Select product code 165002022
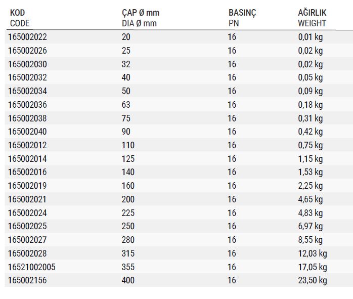This screenshot has width=353, height=299. (27, 37)
